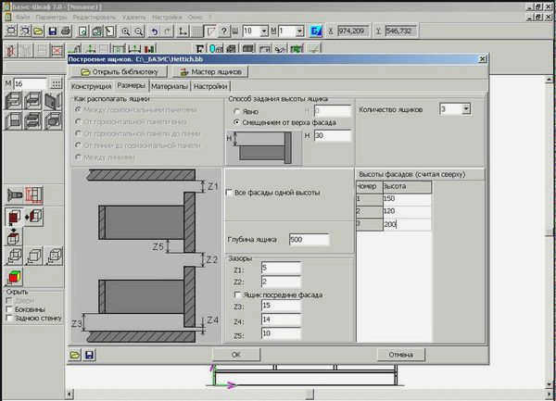Image resolution: width=556 pixels, height=401 pixels.
Task: Open the Ш value dropdown showing 10
Action: pos(264,31)
